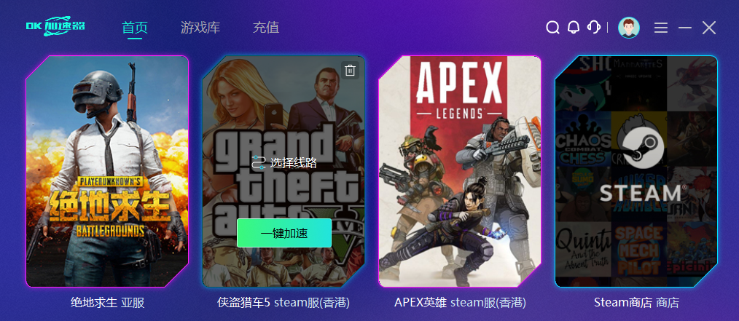Viewport: 739px width, 321px height.
Task: Click the OK加速器 logo
Action: [x=55, y=26]
